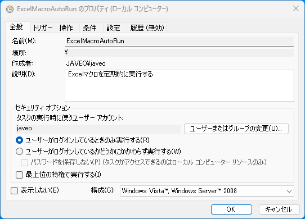The image size is (305, 219).
Task: Click the 作成者 value JAVEO¥javeo
Action: coord(86,63)
